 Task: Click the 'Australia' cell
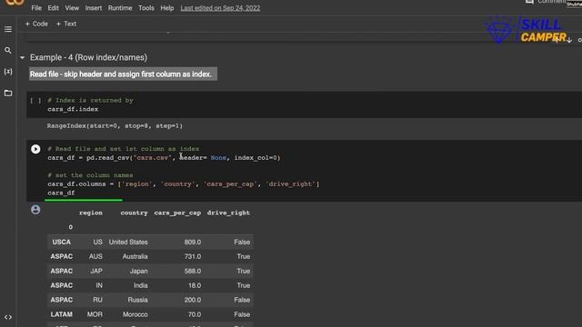click(135, 256)
